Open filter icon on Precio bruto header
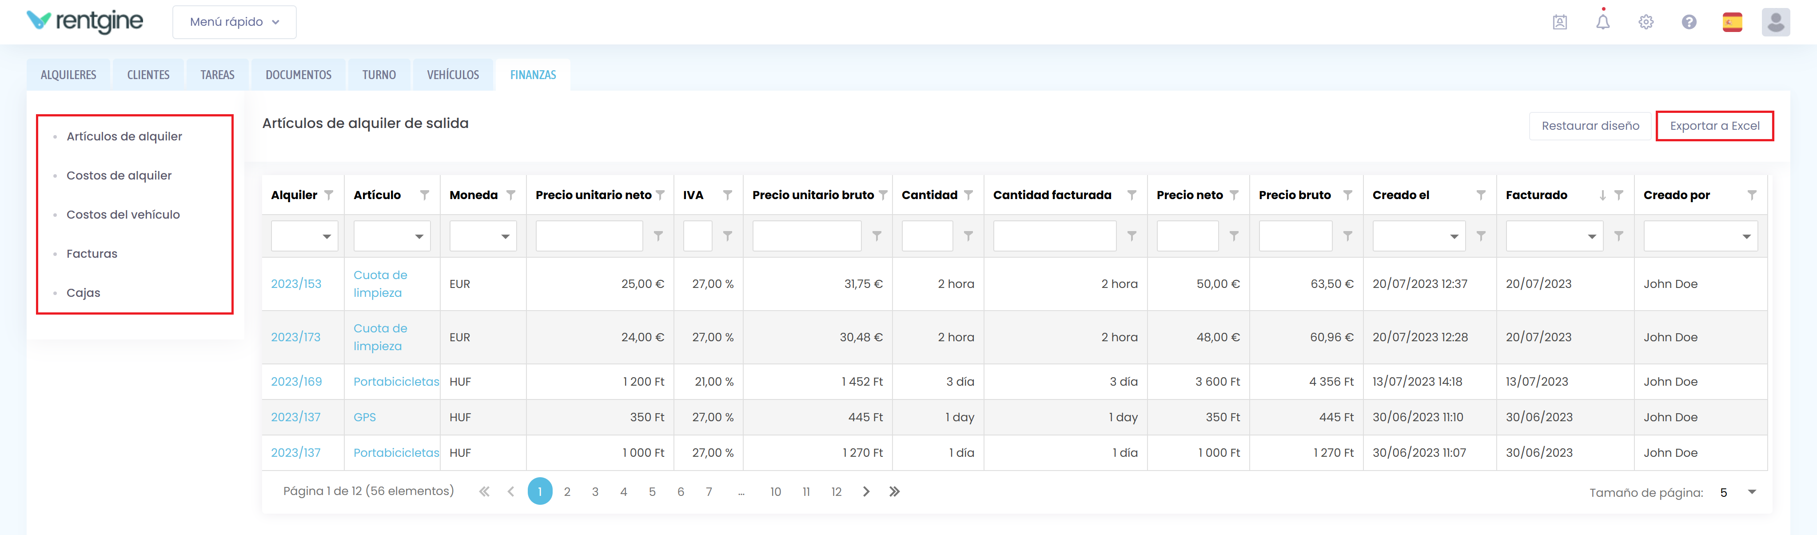 pos(1347,195)
